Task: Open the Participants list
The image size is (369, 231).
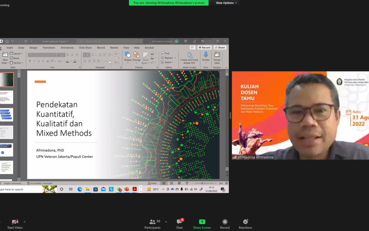Action: (152, 223)
